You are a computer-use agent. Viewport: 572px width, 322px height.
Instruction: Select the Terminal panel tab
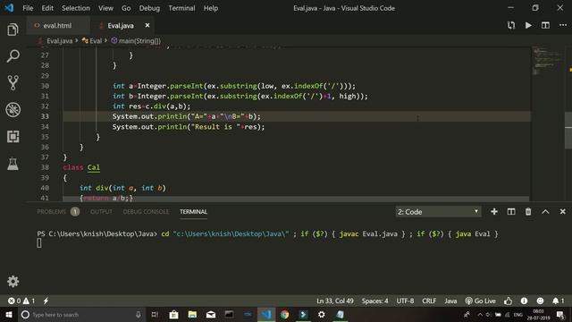(x=193, y=212)
